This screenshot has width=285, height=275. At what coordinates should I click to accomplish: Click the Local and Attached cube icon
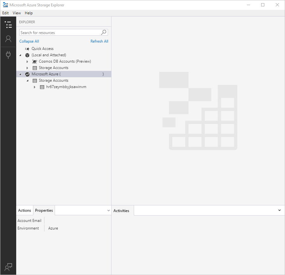point(27,55)
